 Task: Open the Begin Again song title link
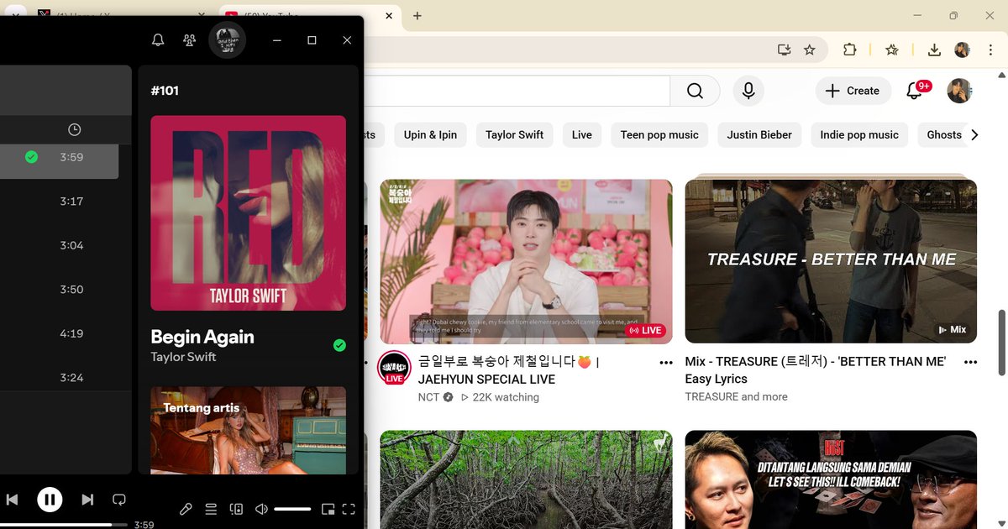(202, 337)
